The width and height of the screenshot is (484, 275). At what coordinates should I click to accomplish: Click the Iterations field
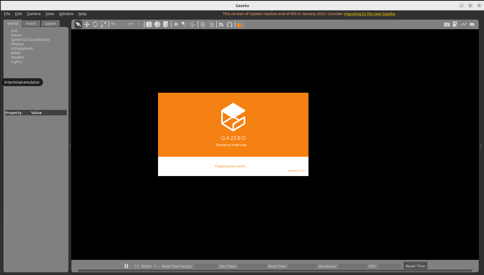point(353,266)
